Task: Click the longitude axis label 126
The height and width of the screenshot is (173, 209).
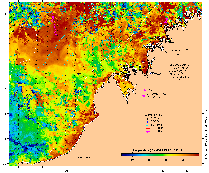Action: (186, 171)
